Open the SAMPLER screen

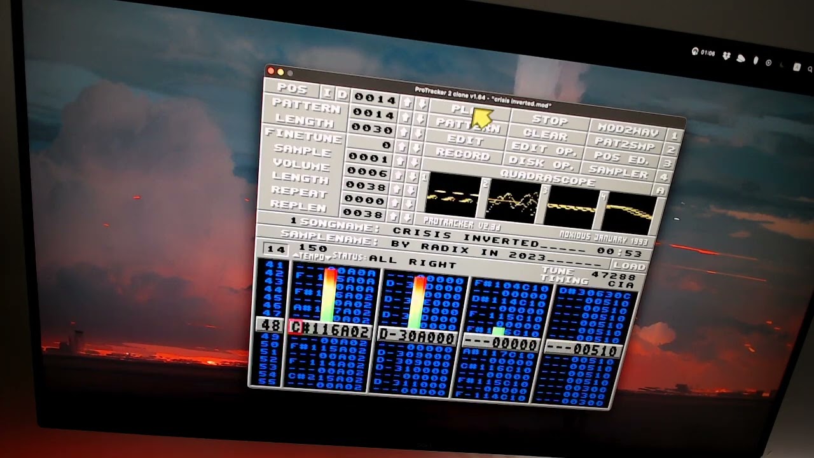[619, 173]
